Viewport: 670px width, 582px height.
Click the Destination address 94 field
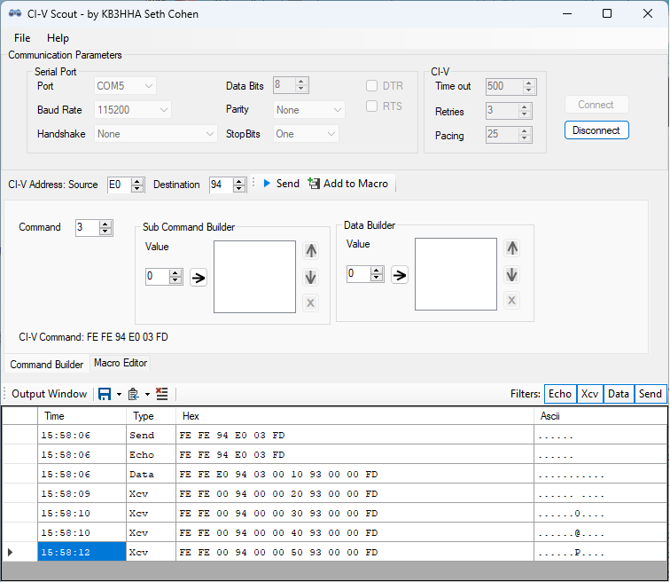pyautogui.click(x=222, y=185)
